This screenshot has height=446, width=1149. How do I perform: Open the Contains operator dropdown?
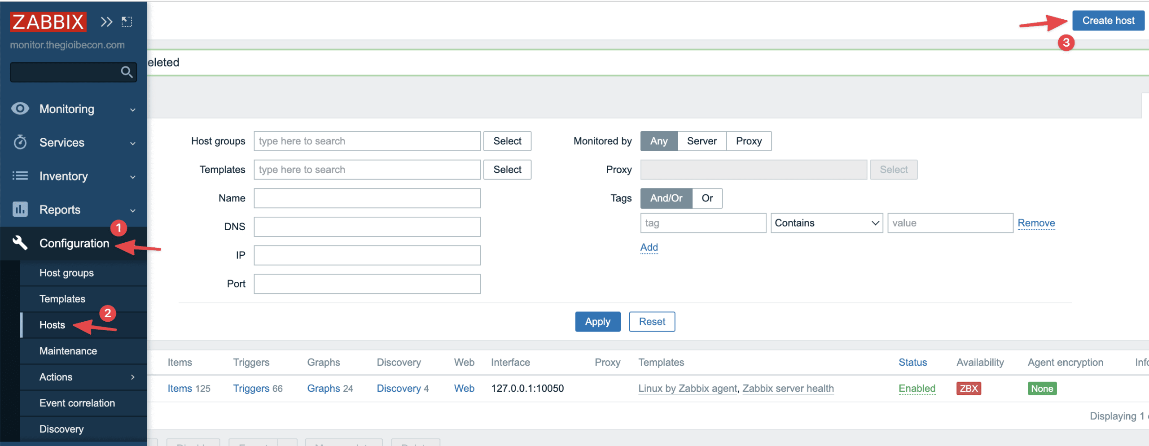[x=826, y=223]
